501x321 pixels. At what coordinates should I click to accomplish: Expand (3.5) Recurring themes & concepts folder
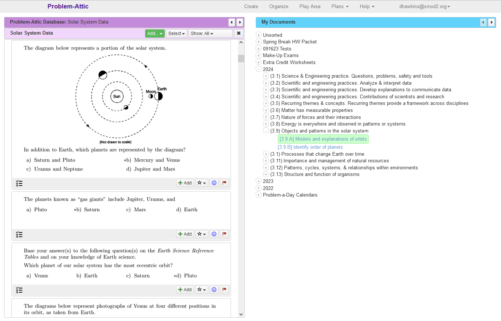266,103
